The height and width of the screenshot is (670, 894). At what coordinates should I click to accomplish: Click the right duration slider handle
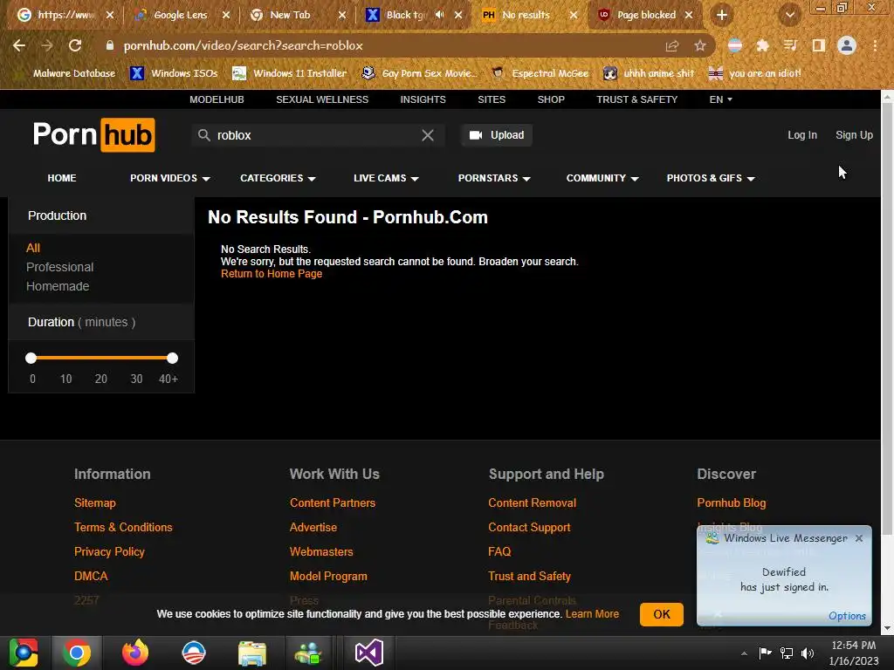click(x=172, y=358)
